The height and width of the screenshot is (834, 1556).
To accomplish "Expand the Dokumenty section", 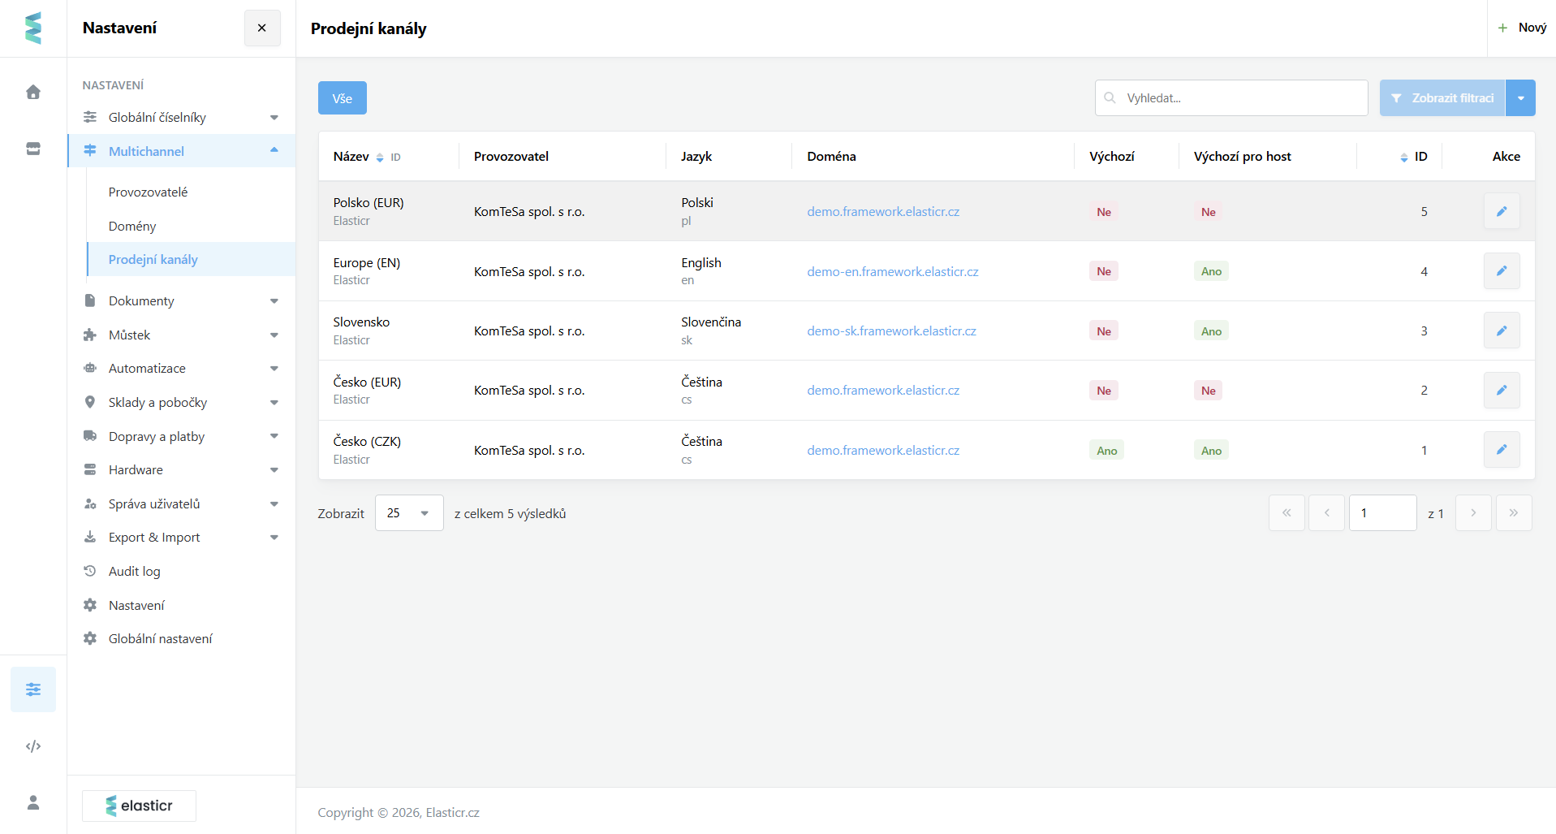I will click(x=182, y=301).
